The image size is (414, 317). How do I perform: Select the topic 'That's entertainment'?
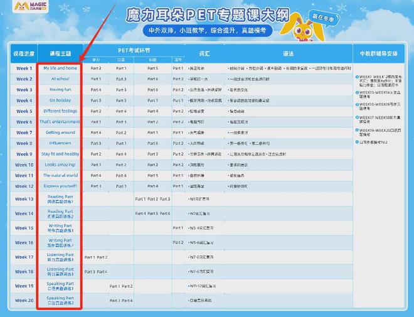(x=60, y=122)
